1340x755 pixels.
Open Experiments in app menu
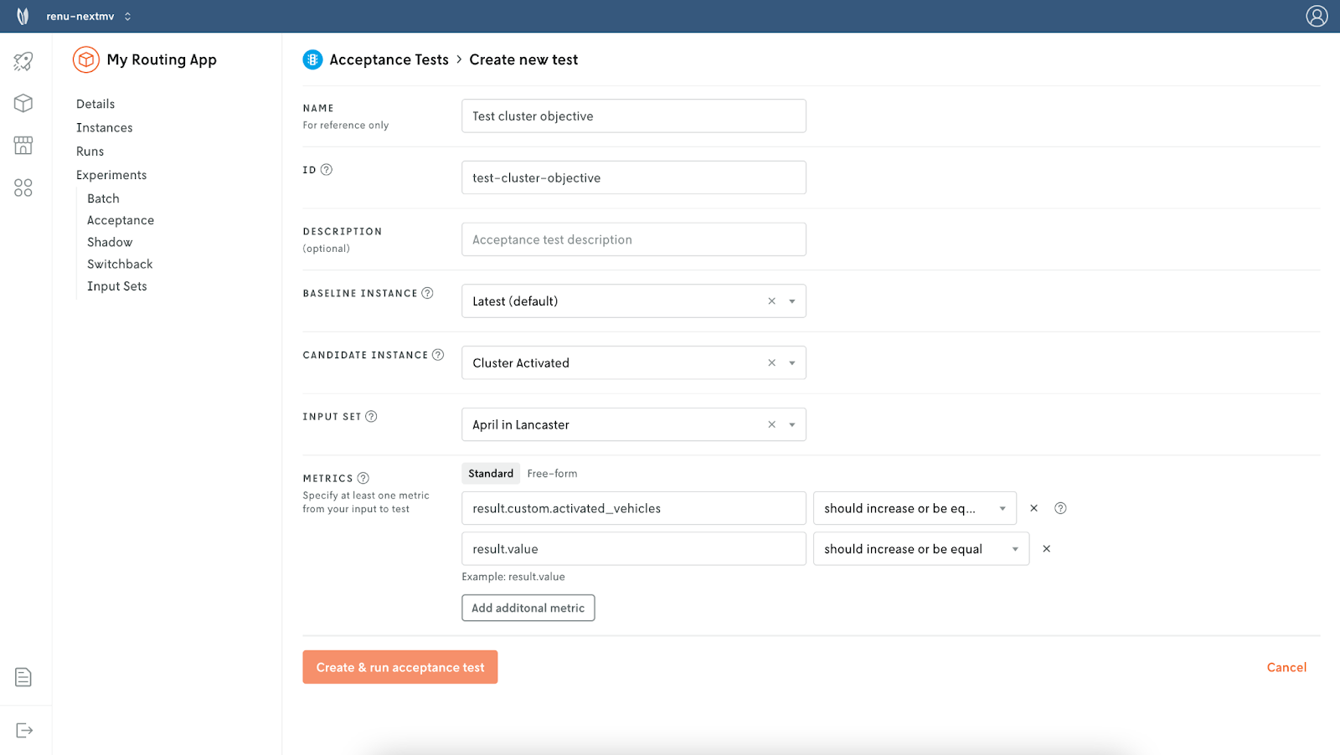click(x=111, y=175)
